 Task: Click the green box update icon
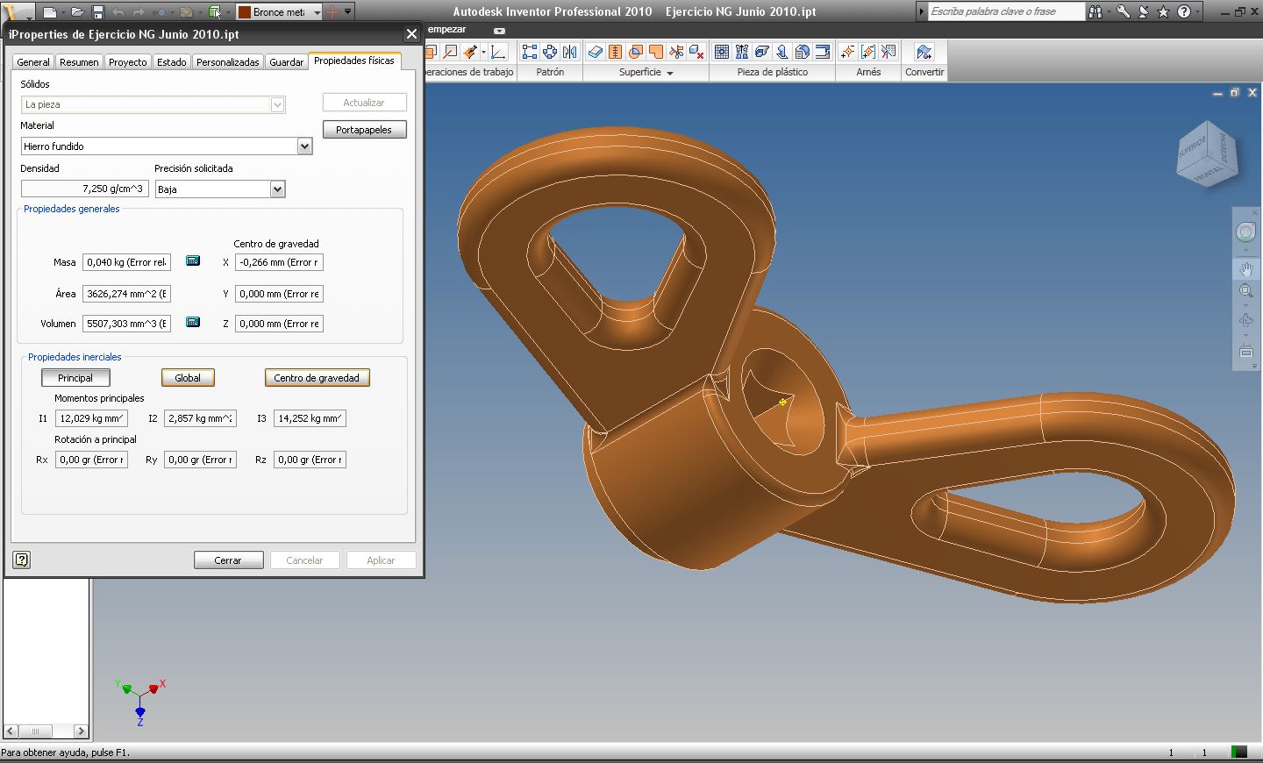pos(215,12)
